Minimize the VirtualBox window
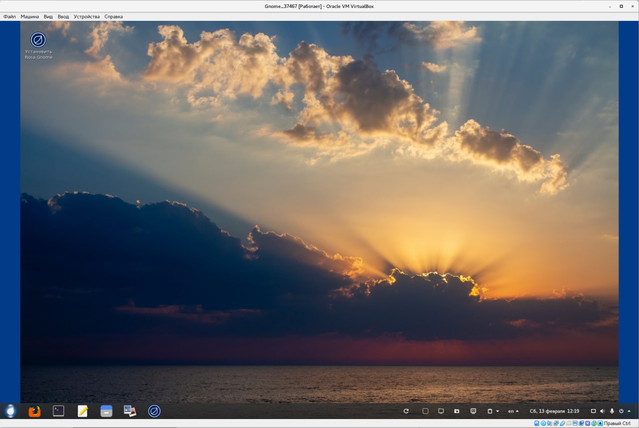The image size is (639, 428). click(x=610, y=6)
